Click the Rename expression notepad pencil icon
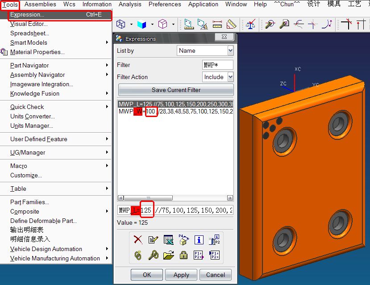The height and width of the screenshot is (285, 370). coord(153,240)
